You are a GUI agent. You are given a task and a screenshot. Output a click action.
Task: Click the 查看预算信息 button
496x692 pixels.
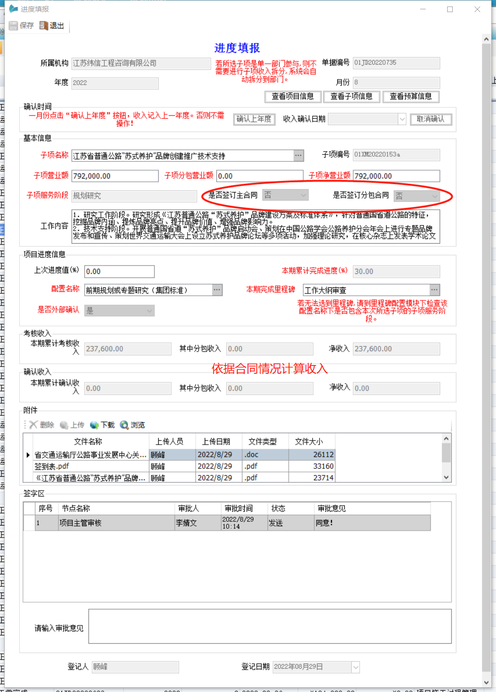tap(411, 96)
